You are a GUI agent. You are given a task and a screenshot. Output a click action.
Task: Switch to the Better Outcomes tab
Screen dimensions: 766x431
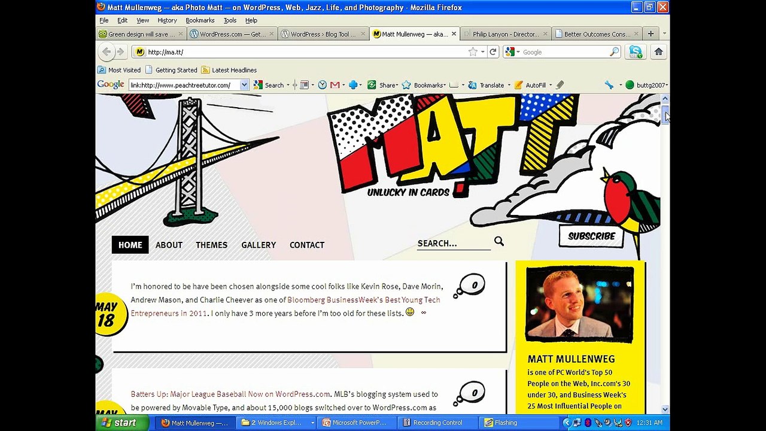click(597, 34)
